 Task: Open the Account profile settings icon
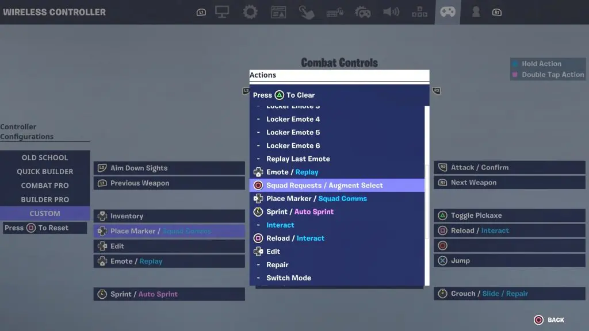click(x=476, y=12)
